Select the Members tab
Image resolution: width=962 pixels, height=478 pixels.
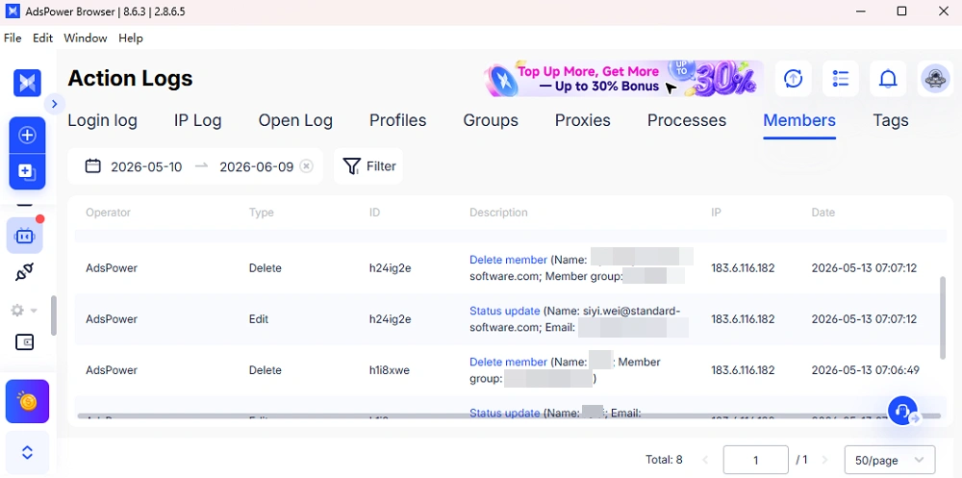tap(799, 121)
